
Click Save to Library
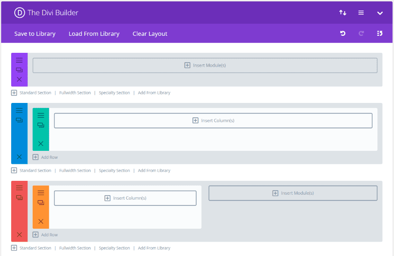coord(35,34)
